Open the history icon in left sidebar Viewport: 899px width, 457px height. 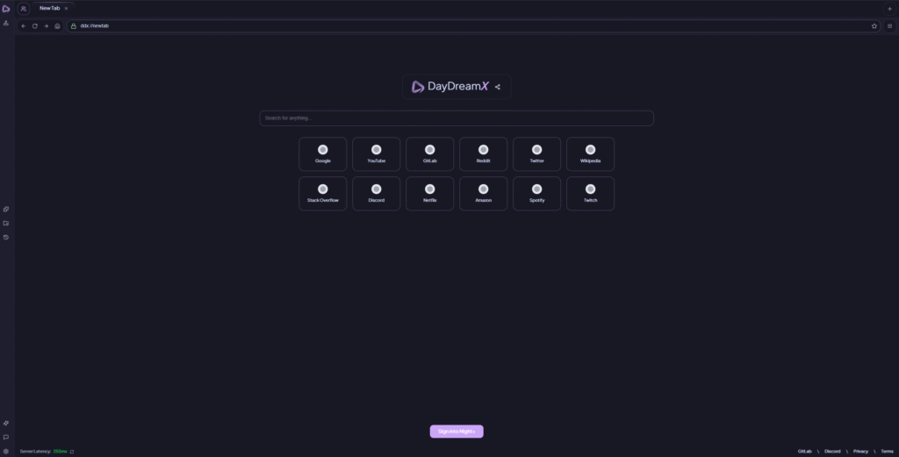(6, 237)
